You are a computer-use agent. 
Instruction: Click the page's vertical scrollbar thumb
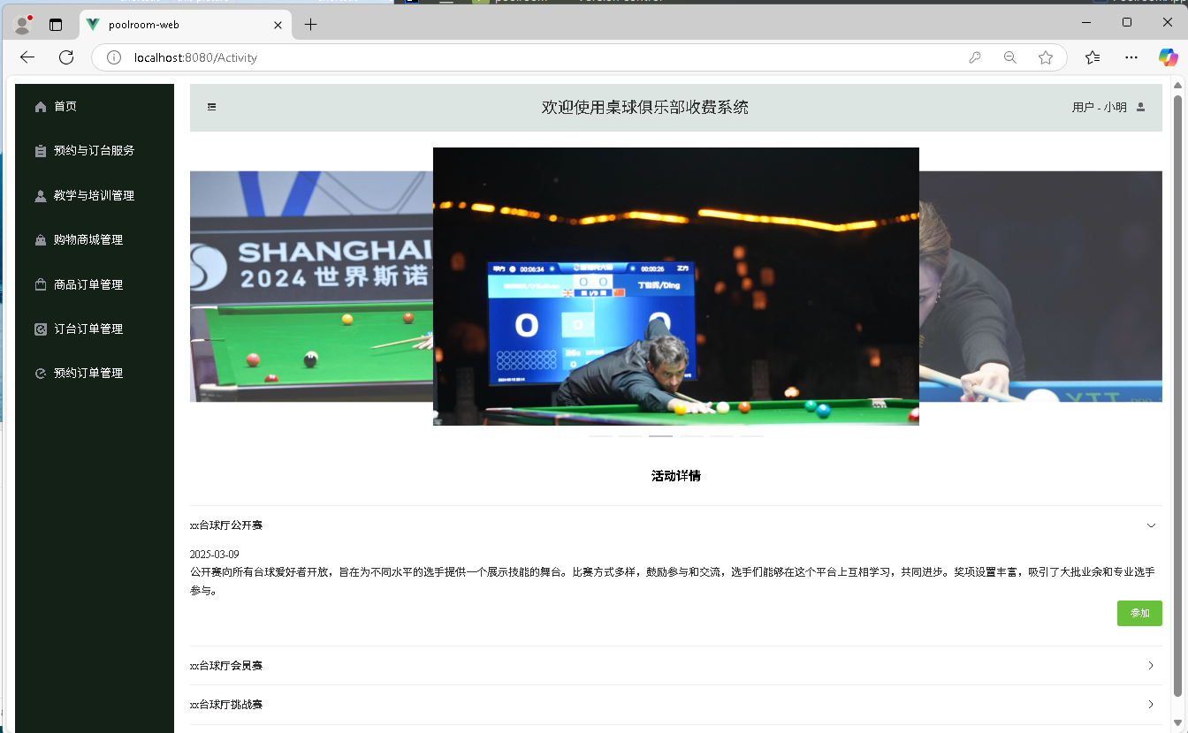tap(1177, 395)
